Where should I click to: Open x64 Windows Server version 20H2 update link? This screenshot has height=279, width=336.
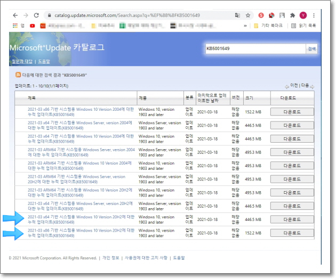[x=80, y=206]
